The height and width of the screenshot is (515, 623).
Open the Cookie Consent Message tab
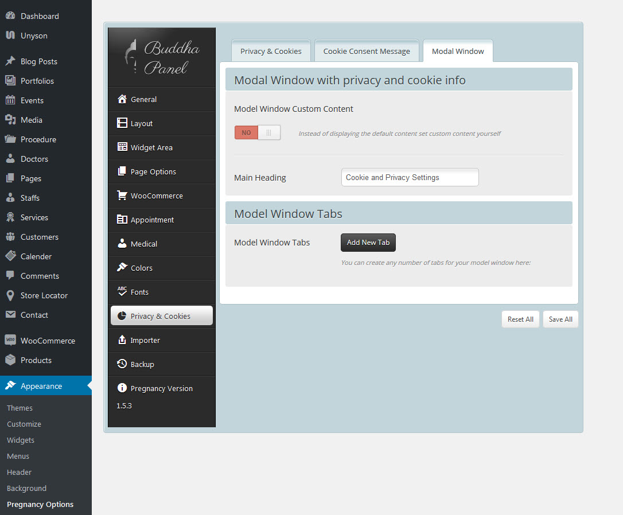pos(367,51)
